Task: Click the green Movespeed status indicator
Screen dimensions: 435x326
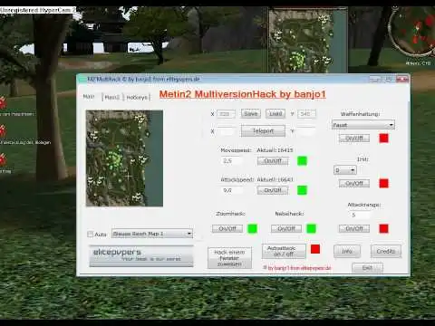Action: tap(302, 161)
